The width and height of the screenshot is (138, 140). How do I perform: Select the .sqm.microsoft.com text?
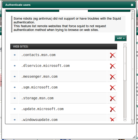(x=40, y=87)
